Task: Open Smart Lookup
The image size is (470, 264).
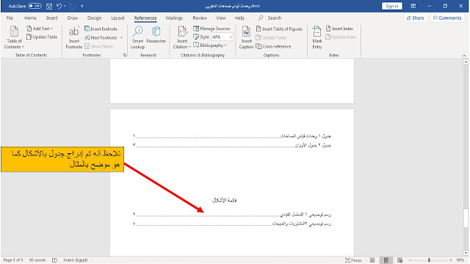Action: (x=137, y=37)
